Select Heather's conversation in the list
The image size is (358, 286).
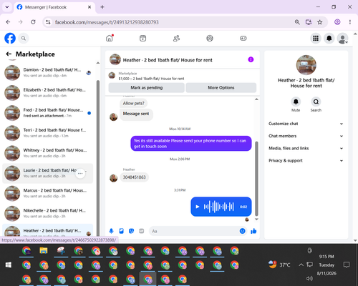coord(48,230)
